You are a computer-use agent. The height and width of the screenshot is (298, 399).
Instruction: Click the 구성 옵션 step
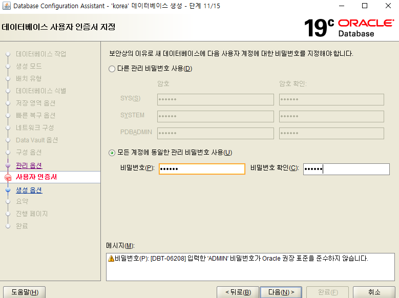[29, 152]
